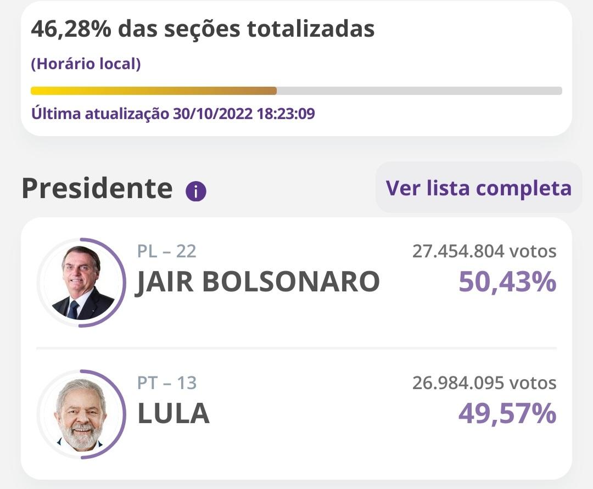The width and height of the screenshot is (593, 489).
Task: Click the LULA candidate name
Action: [174, 414]
